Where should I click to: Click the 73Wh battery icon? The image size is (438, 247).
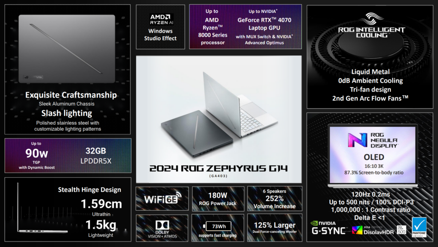pyautogui.click(x=217, y=226)
